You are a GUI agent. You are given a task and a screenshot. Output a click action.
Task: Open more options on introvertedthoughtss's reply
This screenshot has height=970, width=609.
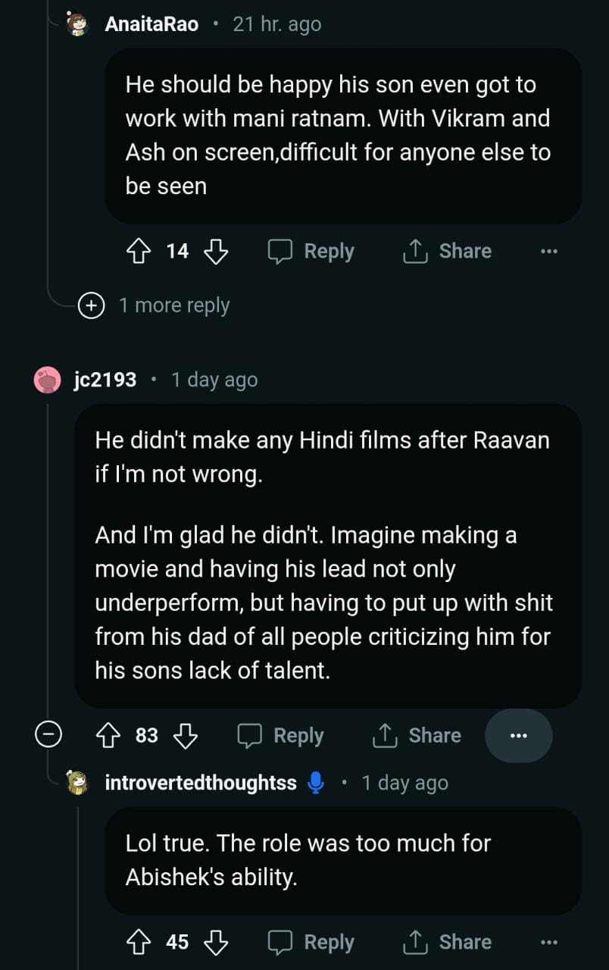[548, 942]
